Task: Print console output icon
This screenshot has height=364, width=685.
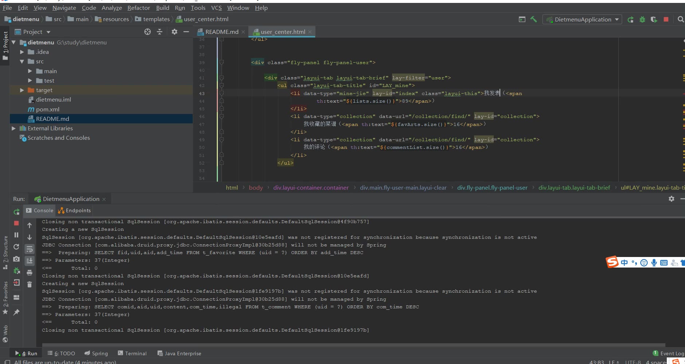Action: (30, 272)
